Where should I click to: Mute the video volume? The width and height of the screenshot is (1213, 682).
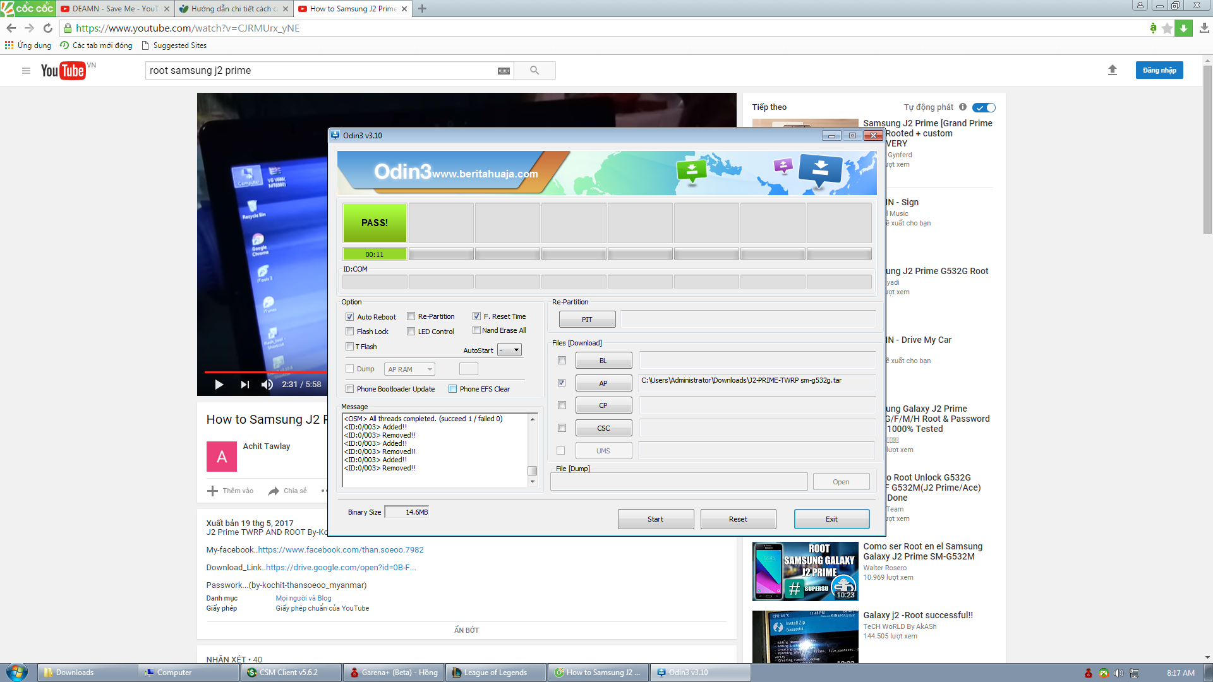[267, 385]
